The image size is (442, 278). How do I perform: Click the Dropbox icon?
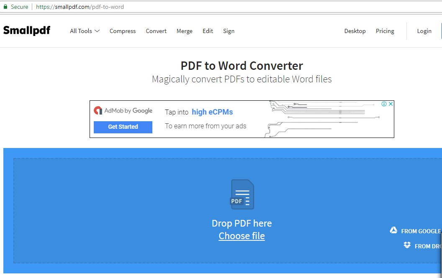point(407,245)
